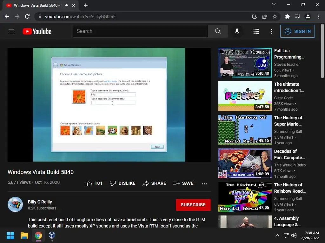Subscribe to Billy O'Reilly
Screen dimensions: 325x243
click(x=193, y=205)
